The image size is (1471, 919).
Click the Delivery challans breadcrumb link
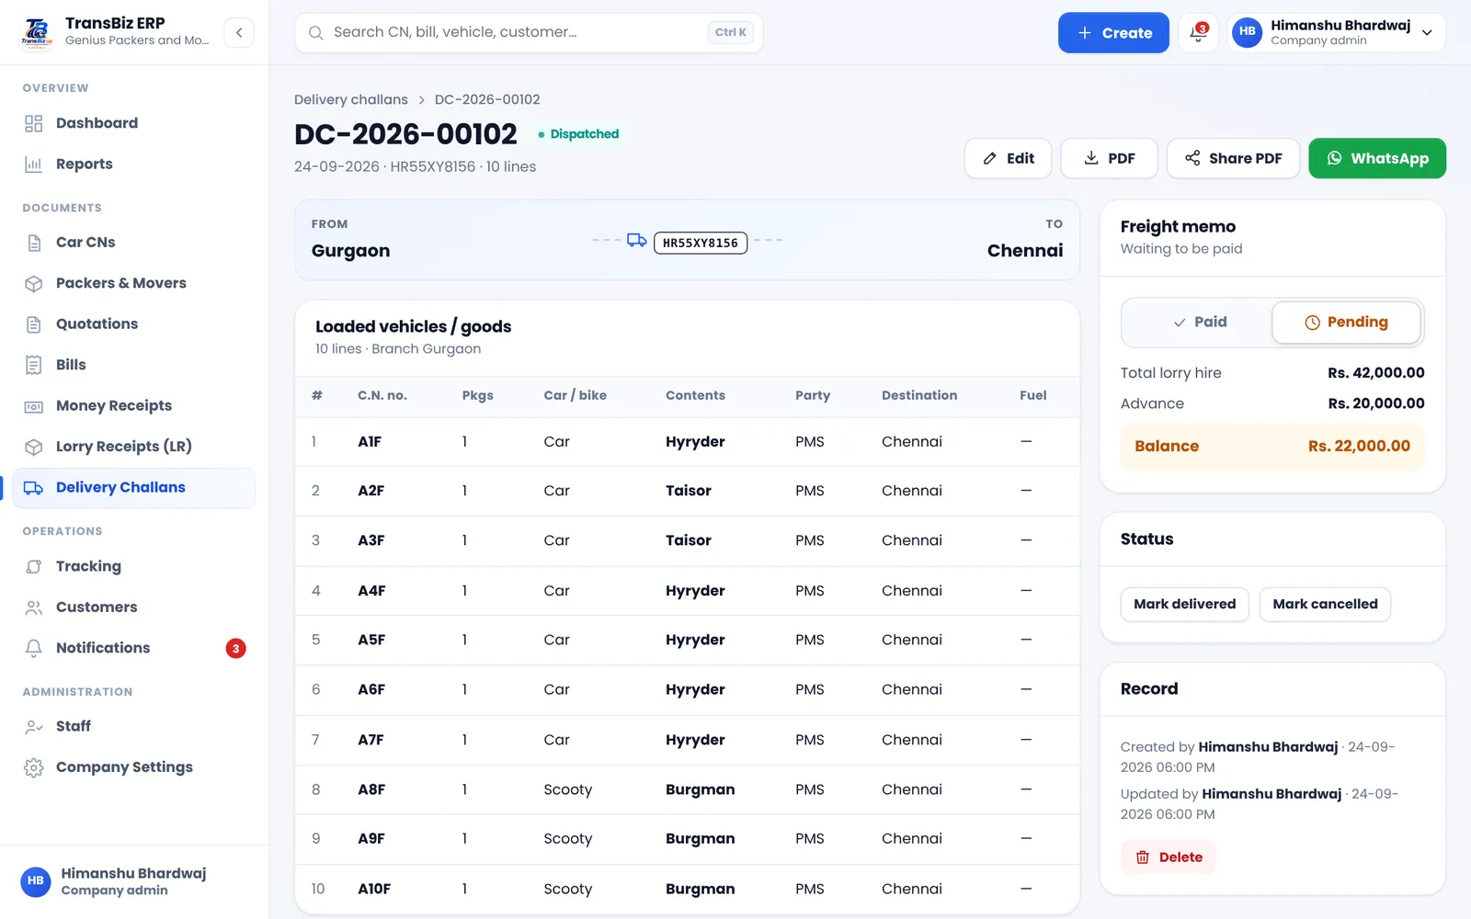[351, 99]
